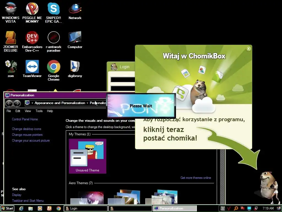Image resolution: width=282 pixels, height=212 pixels.
Task: Open Chrome from the taskbar quick launch
Action: tap(59, 208)
